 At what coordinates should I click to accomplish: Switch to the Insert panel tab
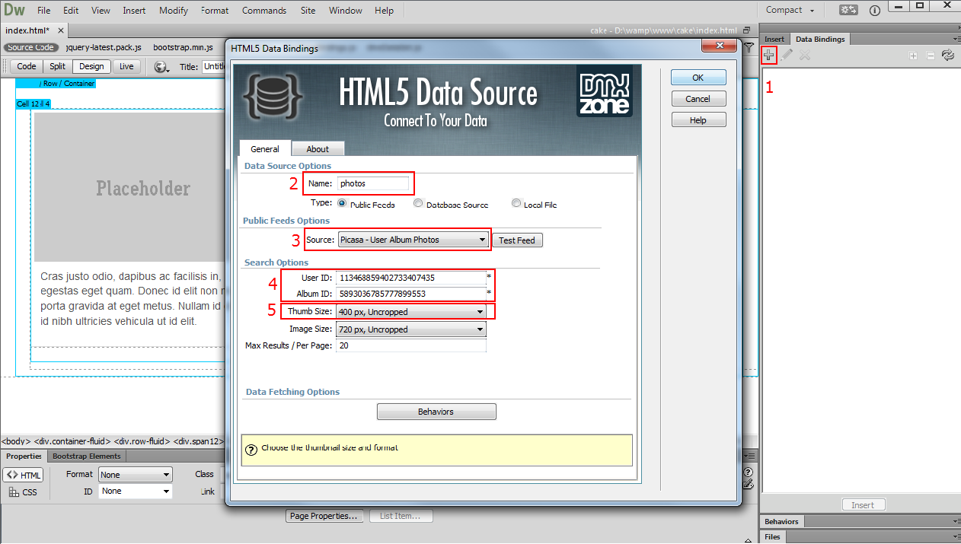pos(774,39)
